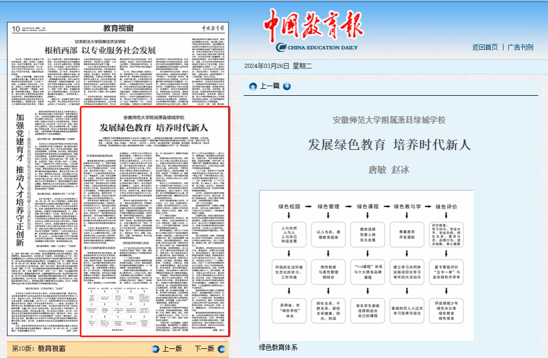This screenshot has height=358, width=548.
Task: Go to the previous article via 上一篇
Action: point(270,86)
